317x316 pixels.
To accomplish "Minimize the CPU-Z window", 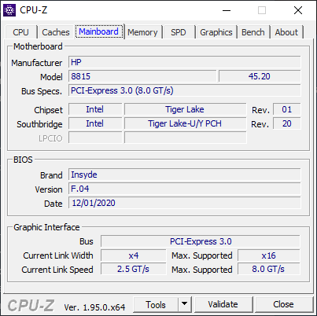I will [x=227, y=10].
